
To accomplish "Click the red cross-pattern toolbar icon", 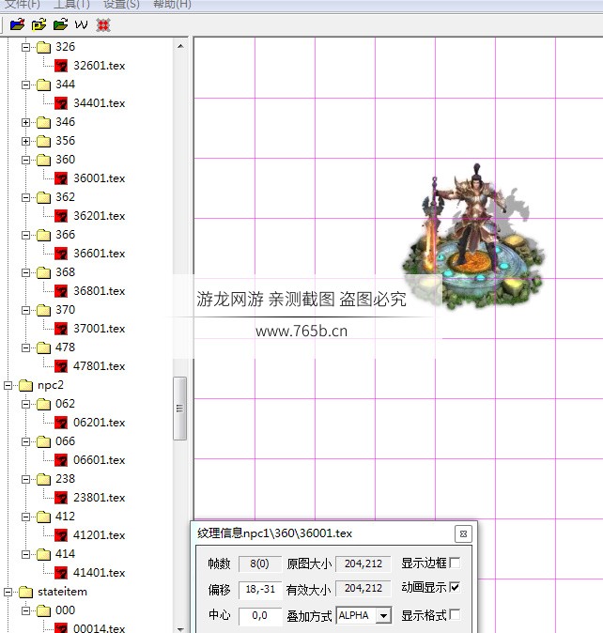I will 103,25.
